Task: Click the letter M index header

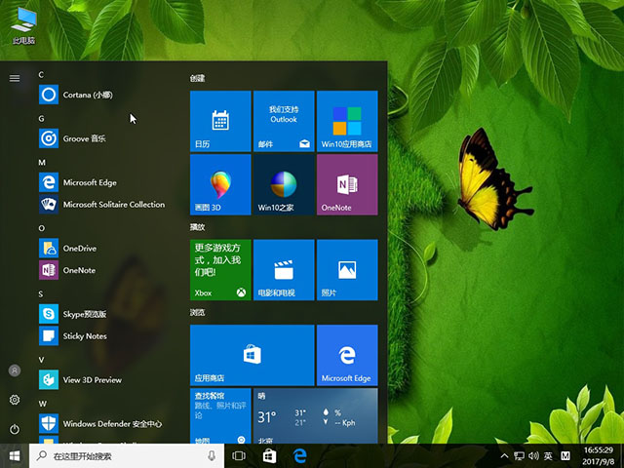Action: point(42,163)
